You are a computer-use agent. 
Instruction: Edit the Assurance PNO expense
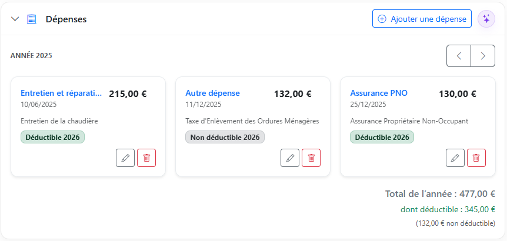click(455, 158)
